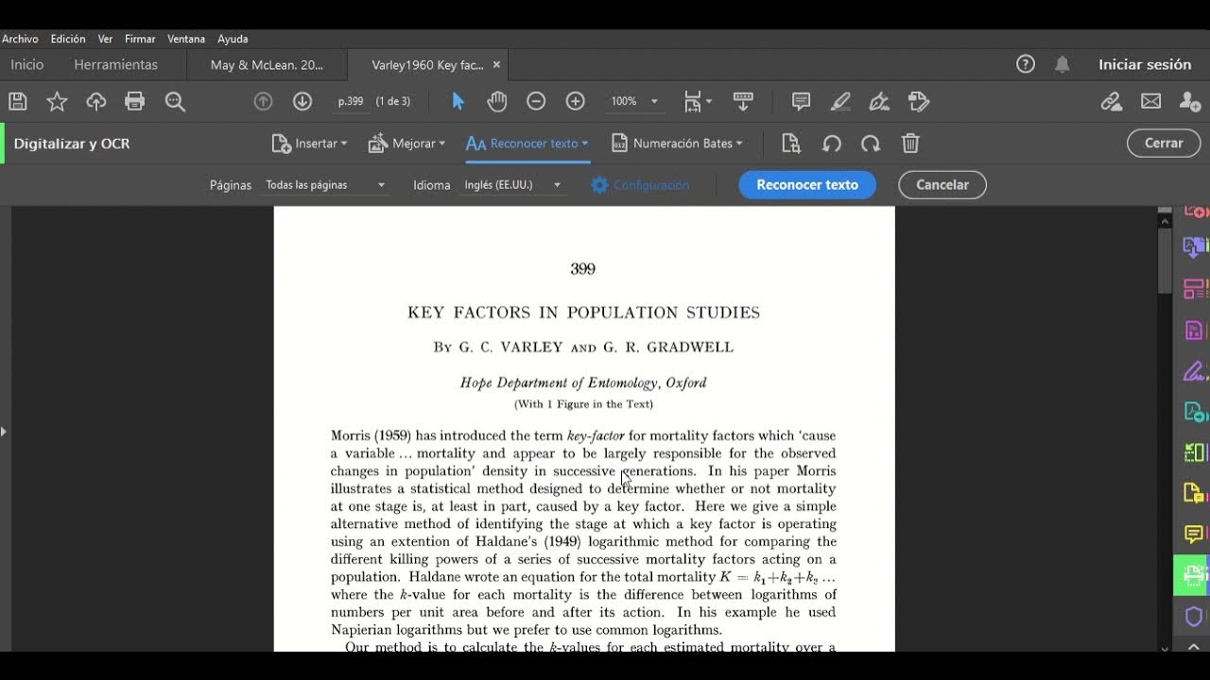
Task: Click the page number field p.399
Action: [x=351, y=101]
